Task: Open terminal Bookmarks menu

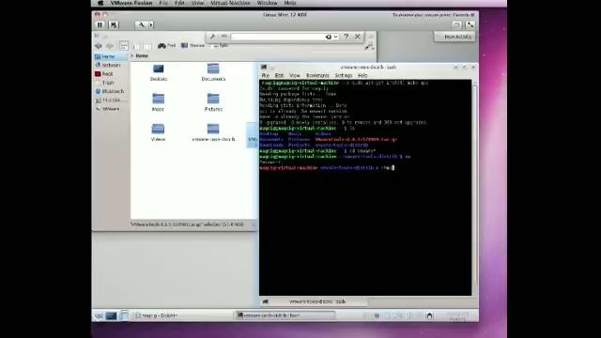Action: 317,75
